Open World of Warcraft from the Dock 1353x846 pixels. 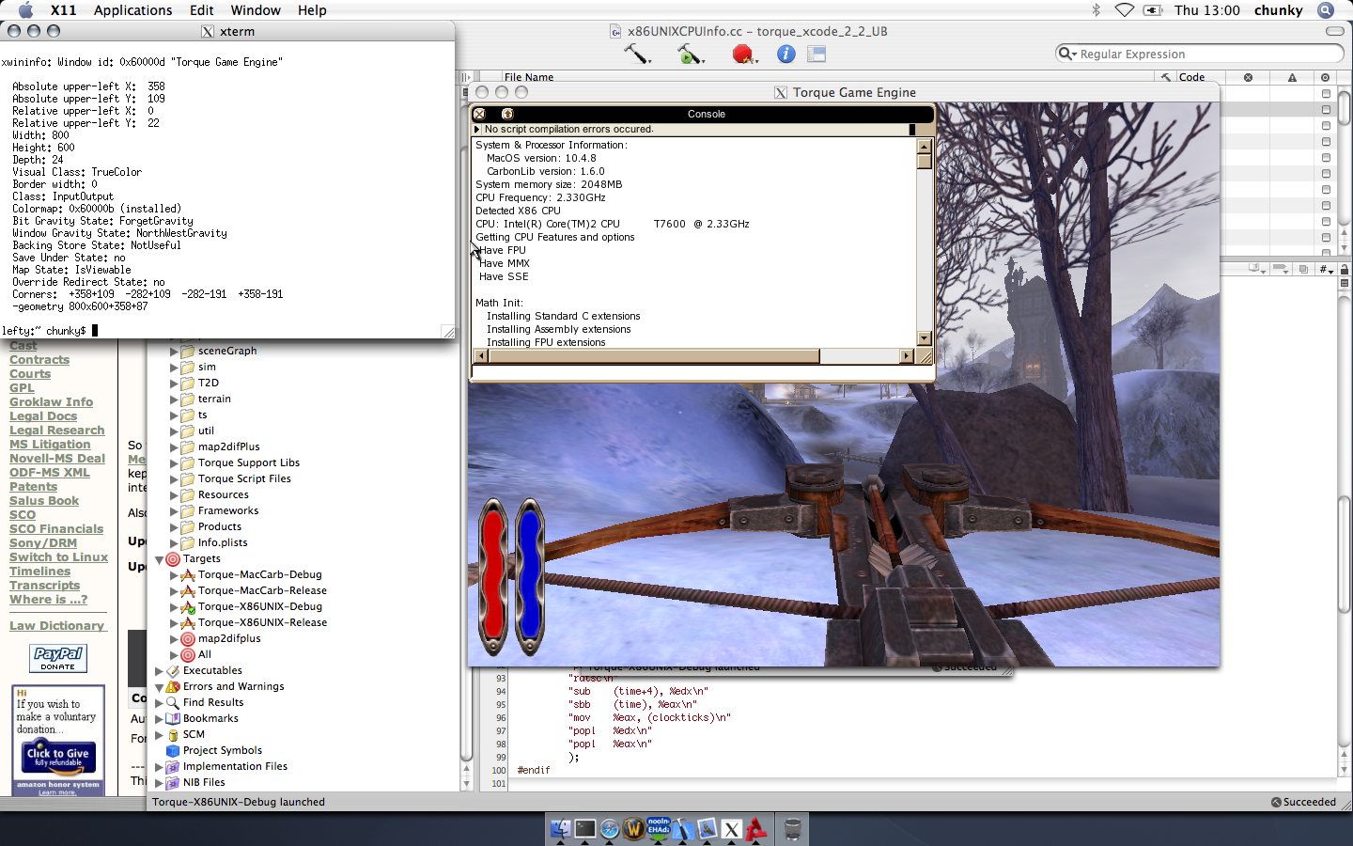click(634, 829)
